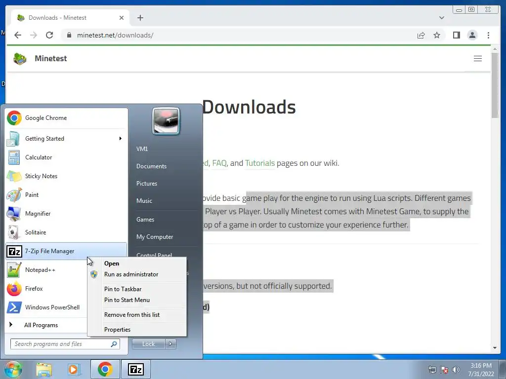Reload the Minetest downloads page
The height and width of the screenshot is (379, 506).
49,35
